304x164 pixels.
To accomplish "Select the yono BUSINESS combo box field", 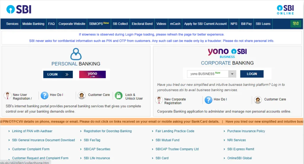I will (x=211, y=74).
